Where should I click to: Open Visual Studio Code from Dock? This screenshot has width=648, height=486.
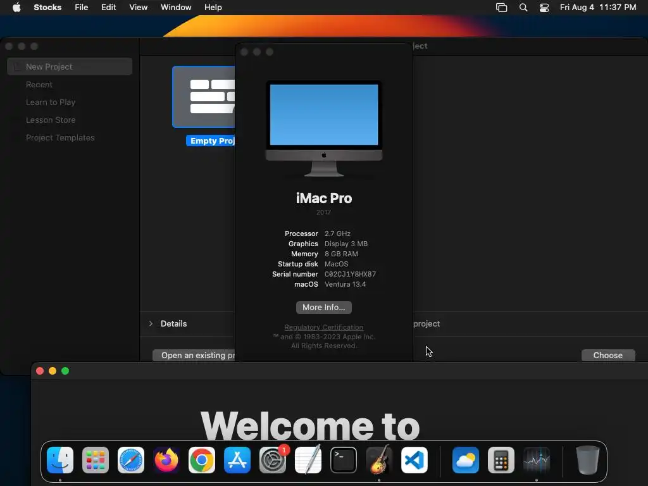click(414, 460)
